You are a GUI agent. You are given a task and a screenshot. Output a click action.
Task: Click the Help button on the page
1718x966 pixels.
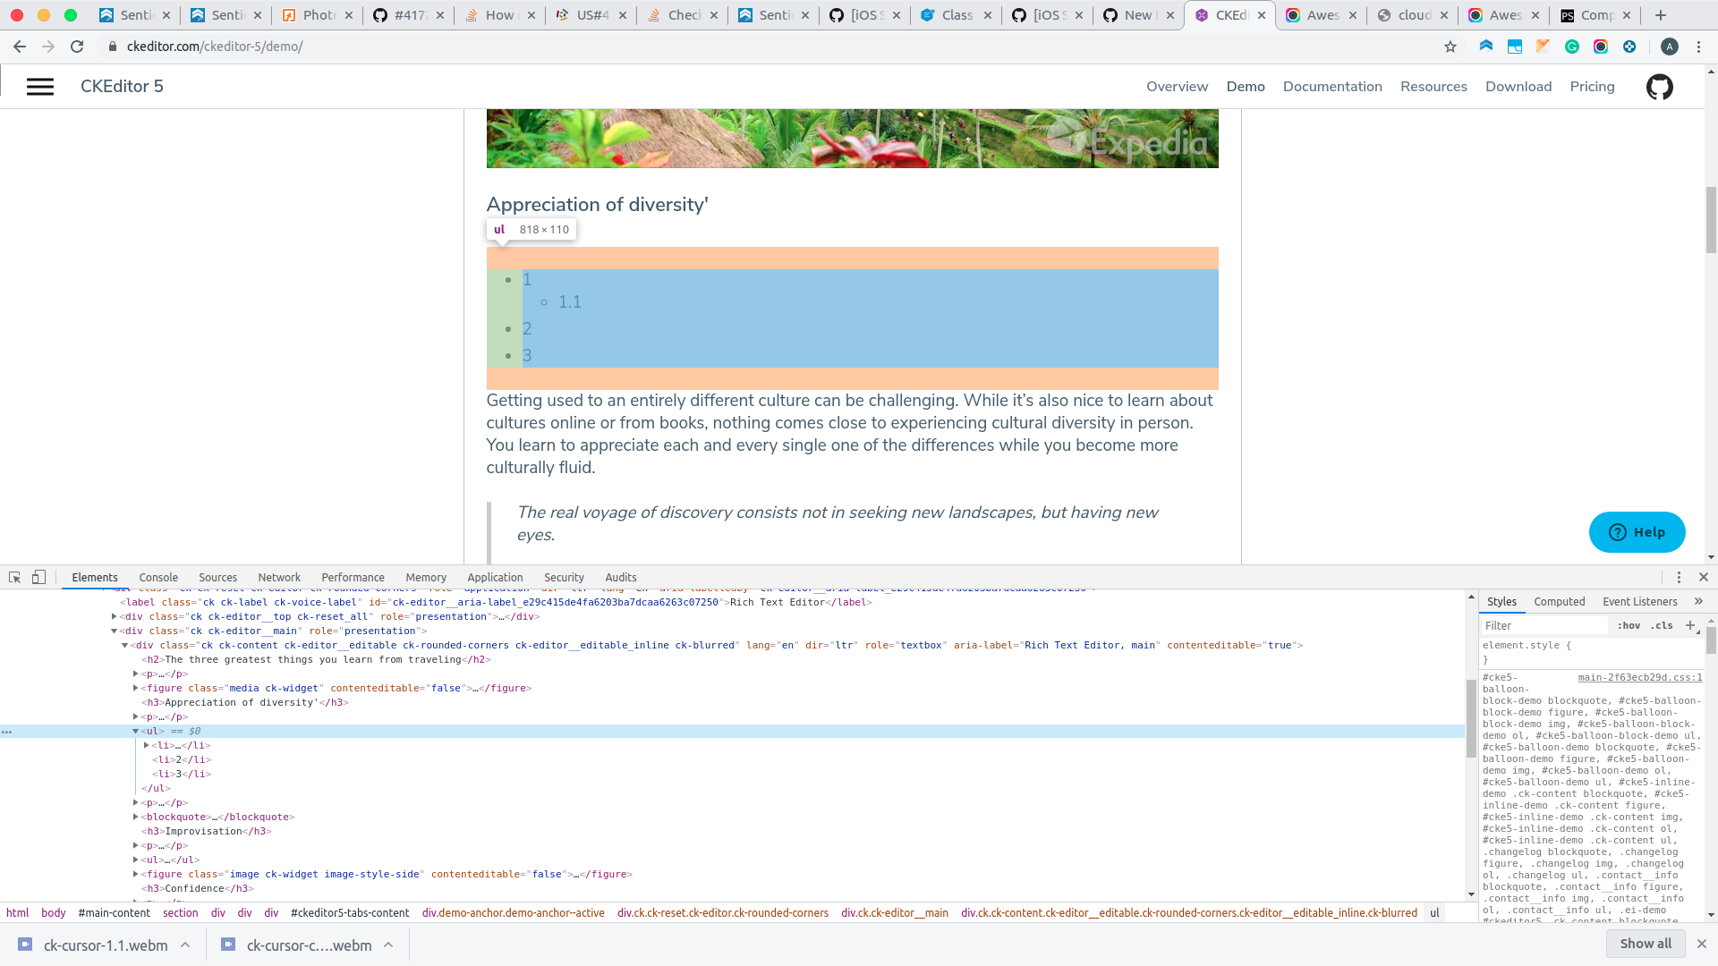point(1637,531)
